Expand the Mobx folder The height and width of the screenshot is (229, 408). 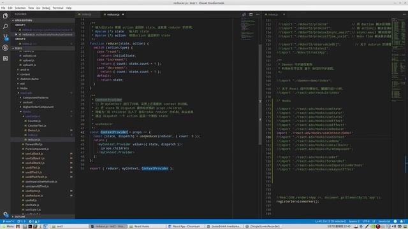coord(24,88)
